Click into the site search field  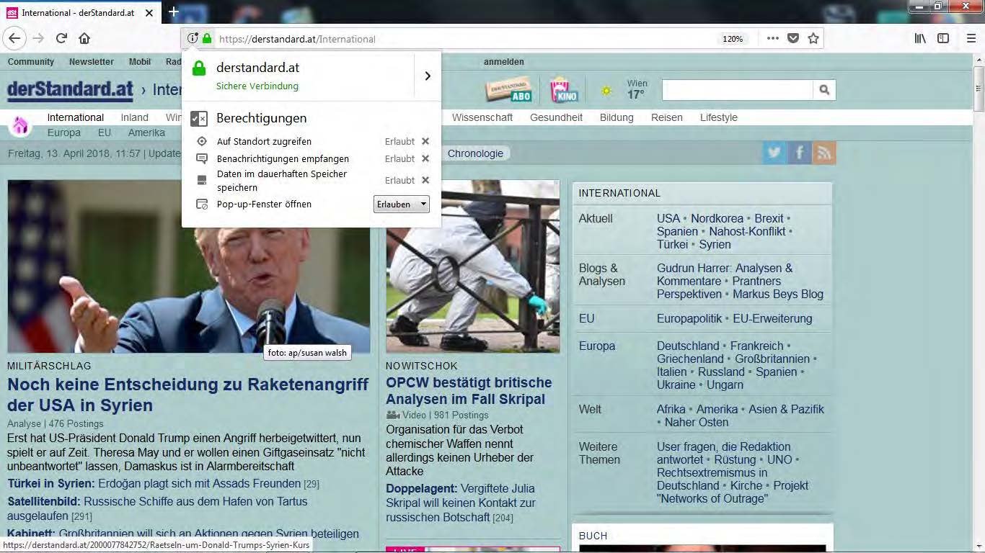coord(737,90)
